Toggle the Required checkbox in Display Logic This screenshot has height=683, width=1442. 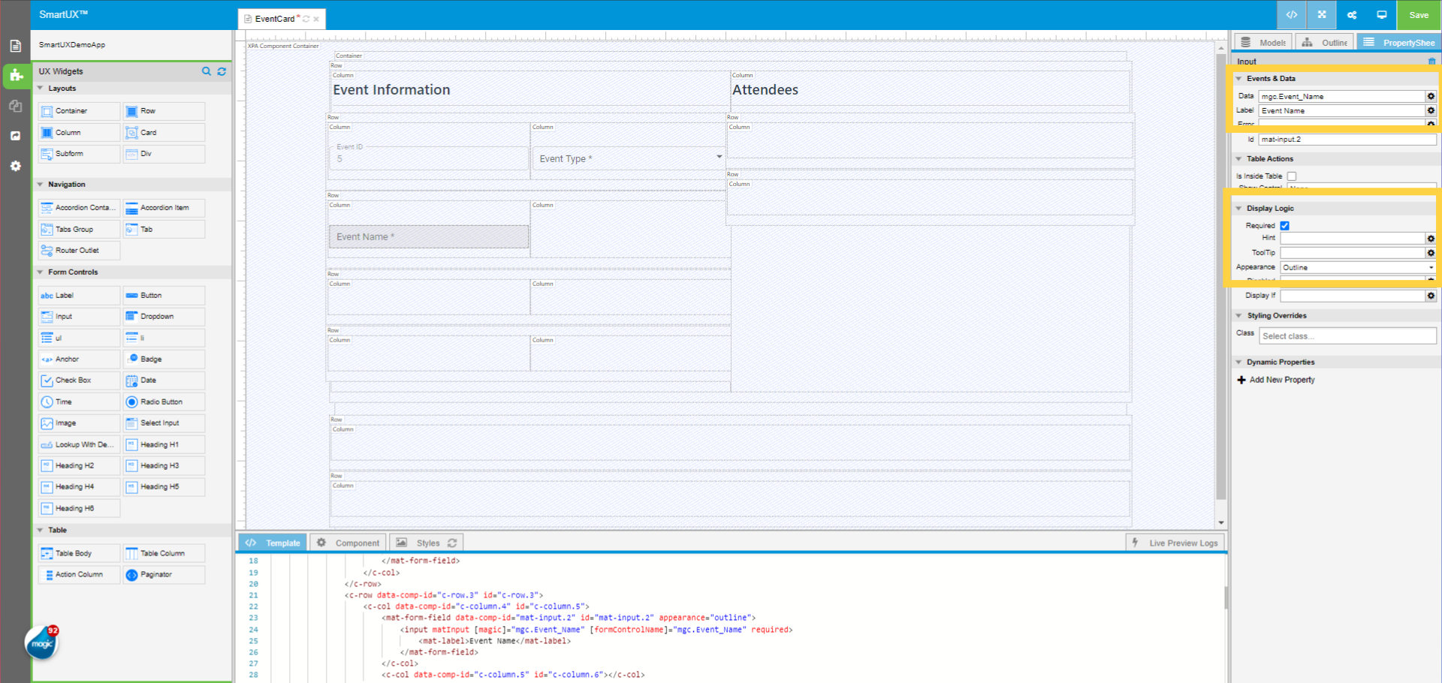point(1285,225)
